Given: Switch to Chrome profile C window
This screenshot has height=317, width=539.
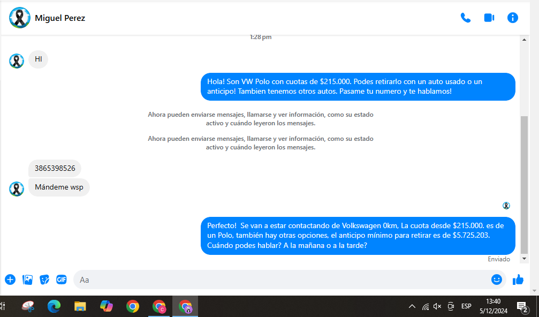Looking at the screenshot, I should 159,306.
